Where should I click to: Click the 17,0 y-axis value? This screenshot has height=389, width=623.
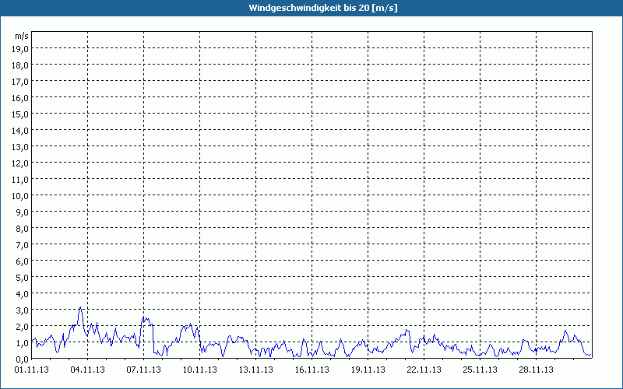pos(20,82)
